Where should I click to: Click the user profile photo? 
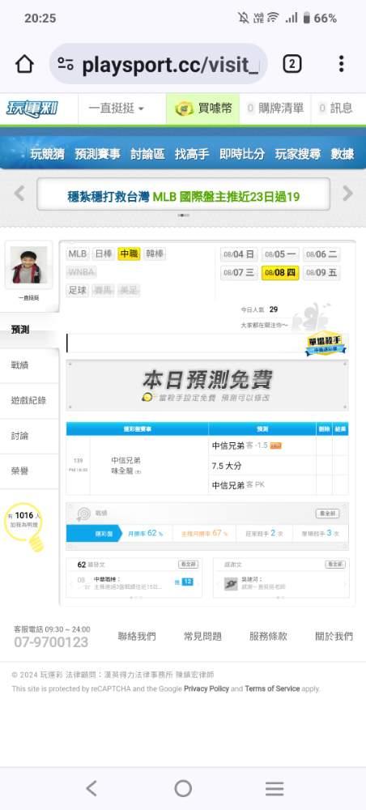click(29, 265)
